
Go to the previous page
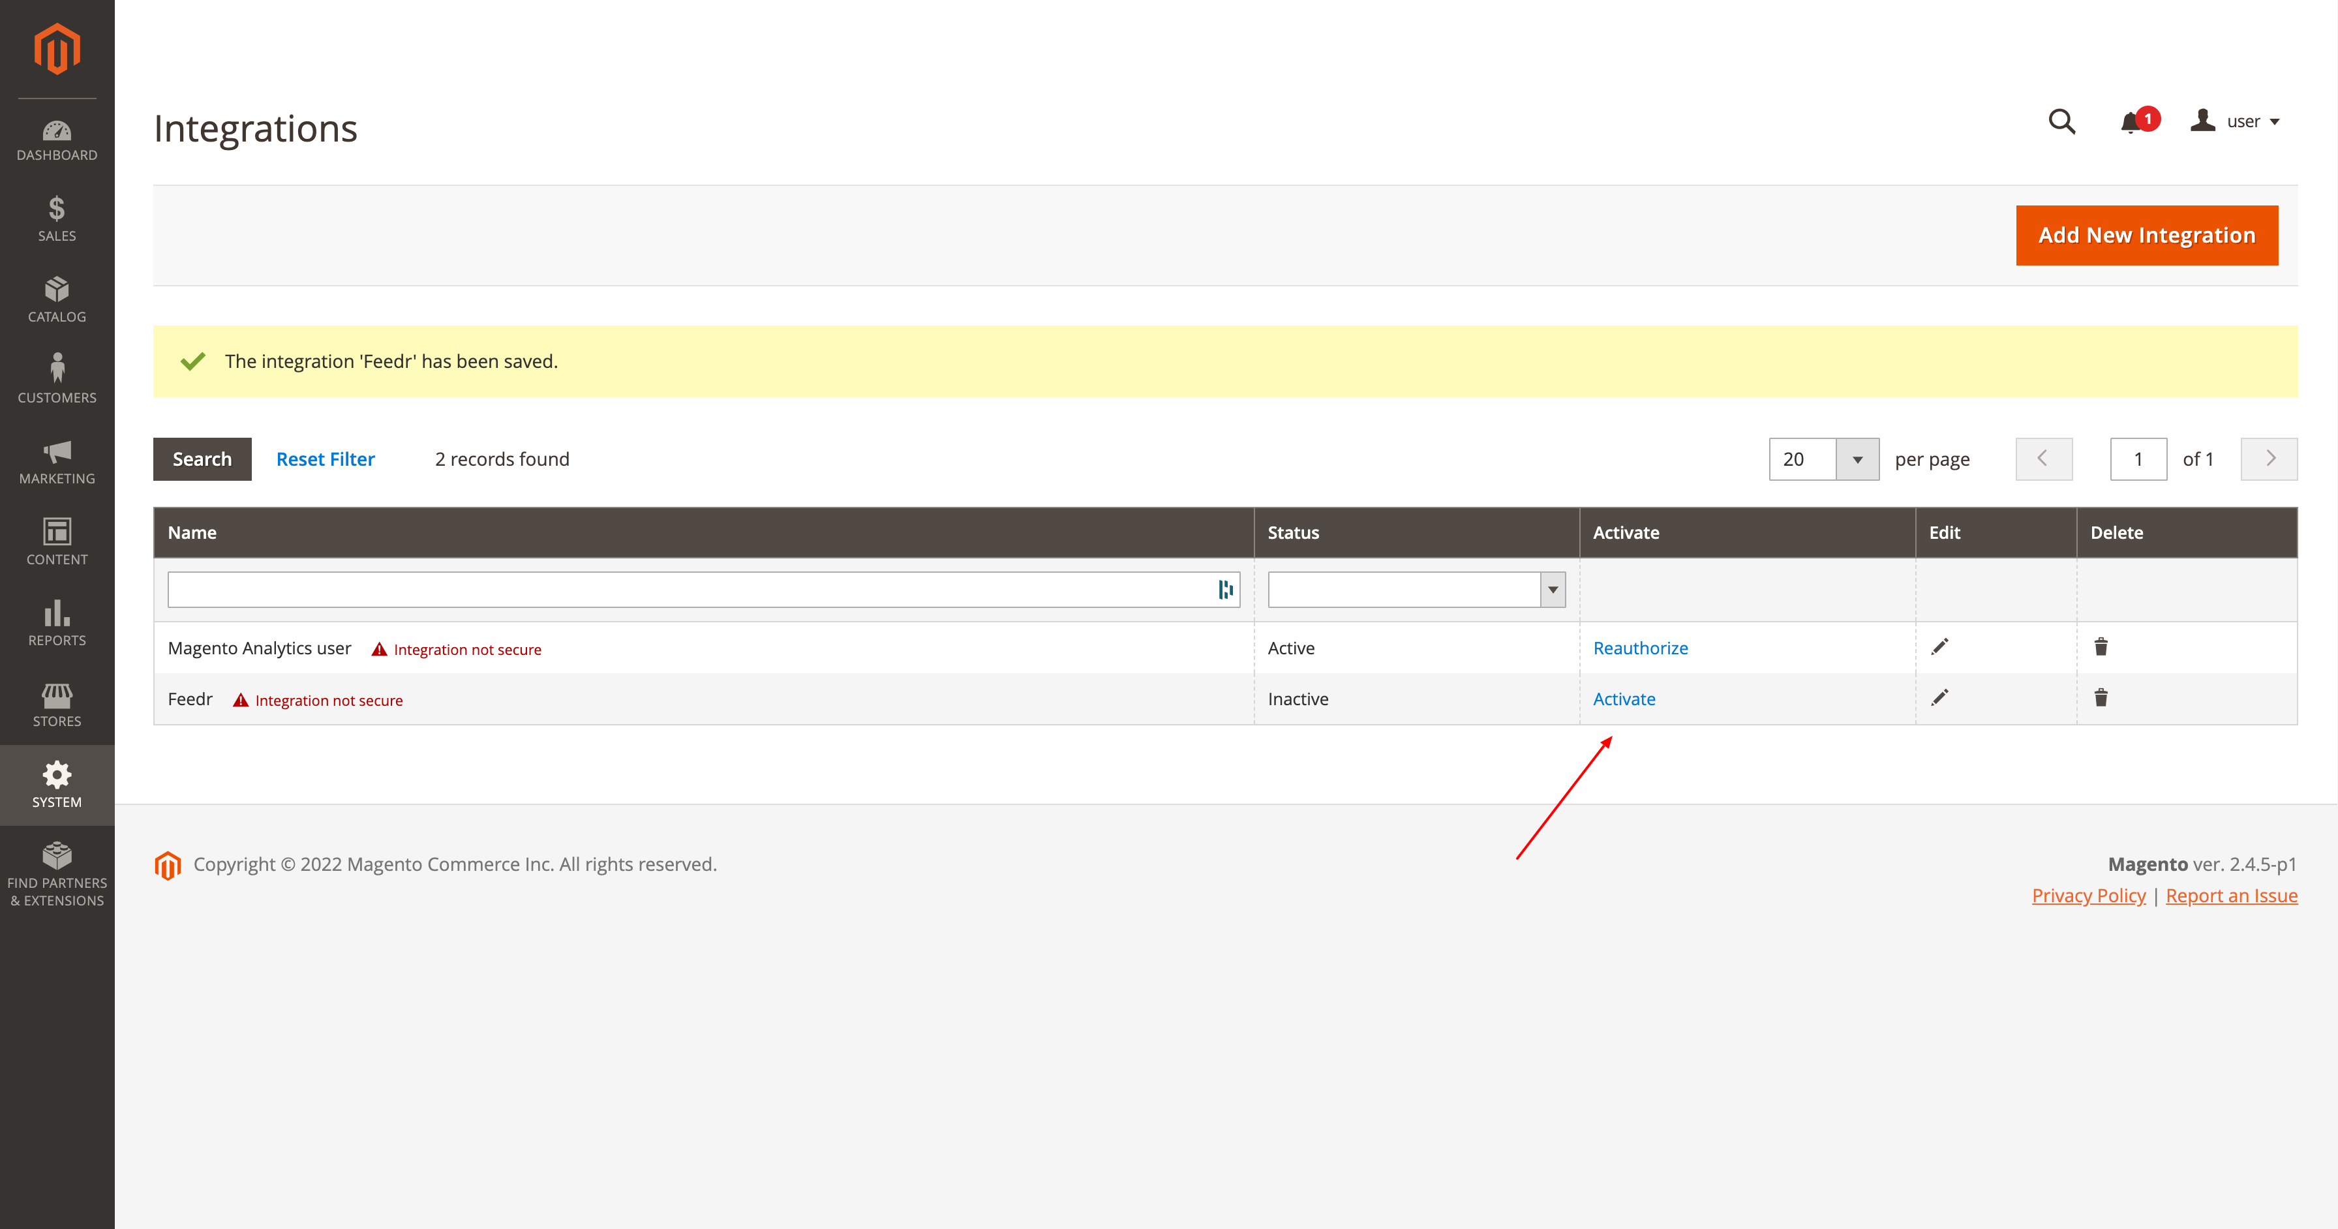(x=2044, y=459)
